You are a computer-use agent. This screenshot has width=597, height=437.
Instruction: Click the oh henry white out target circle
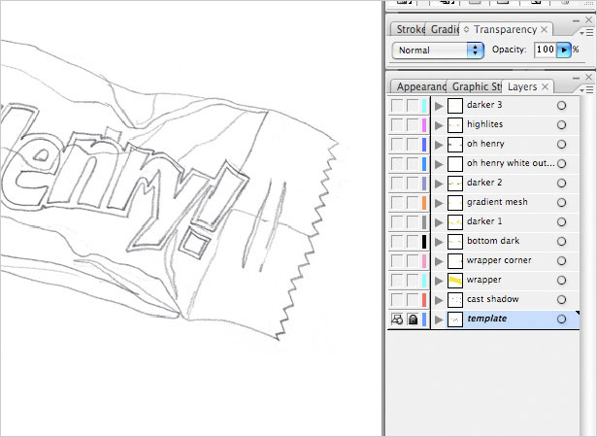(x=562, y=164)
